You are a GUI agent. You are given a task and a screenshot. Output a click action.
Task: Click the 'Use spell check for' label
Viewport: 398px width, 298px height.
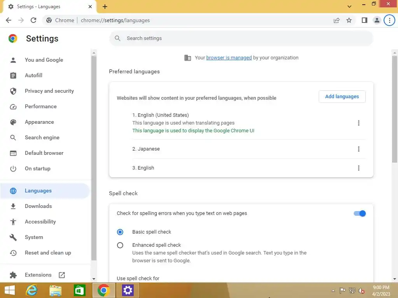pos(138,279)
